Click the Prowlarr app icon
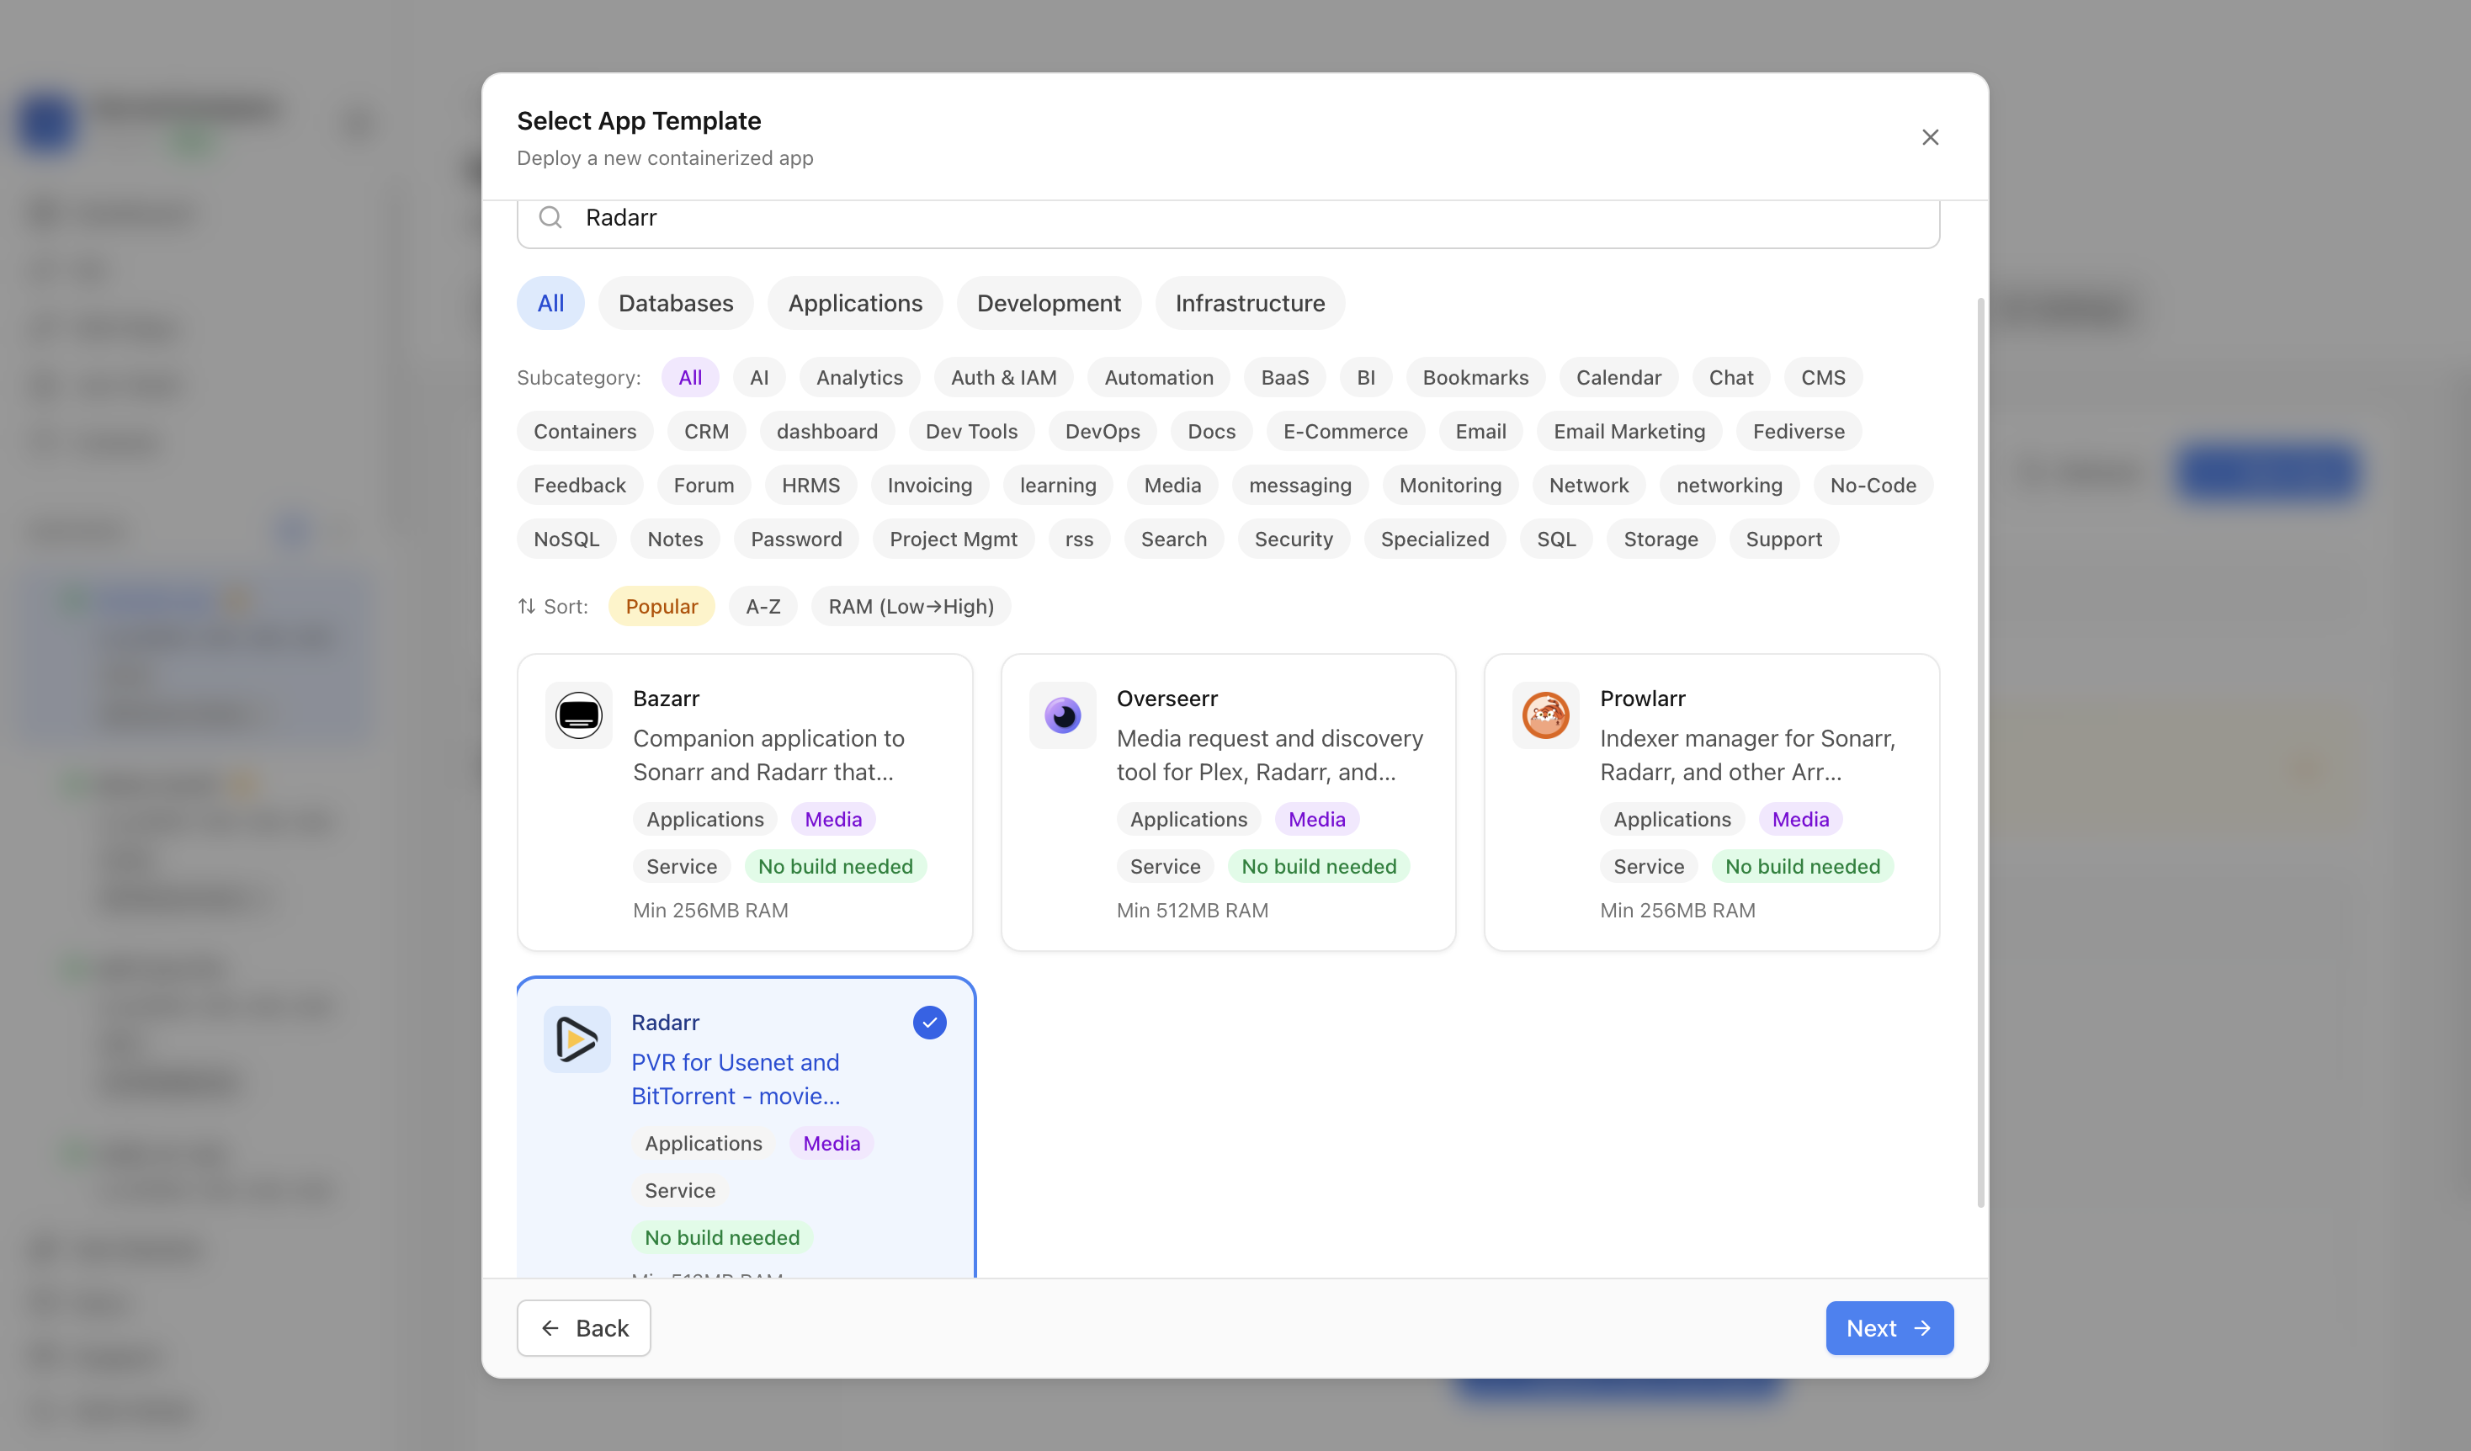This screenshot has height=1451, width=2471. [x=1545, y=715]
